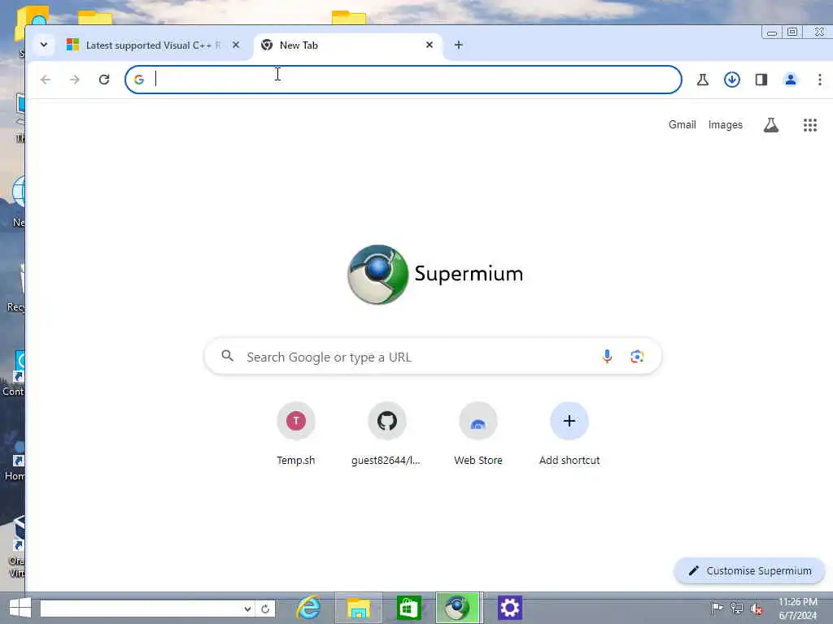833x624 pixels.
Task: Click the Google icon in address bar
Action: point(139,80)
